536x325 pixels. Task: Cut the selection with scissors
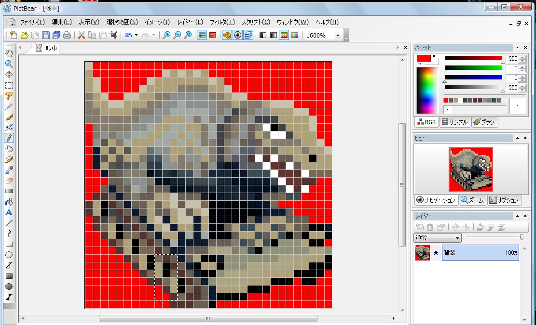(82, 35)
